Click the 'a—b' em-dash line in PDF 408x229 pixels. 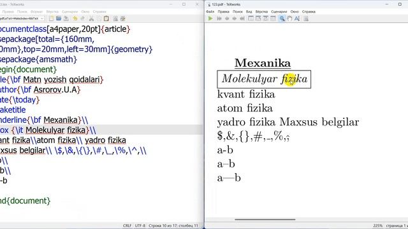[229, 178]
